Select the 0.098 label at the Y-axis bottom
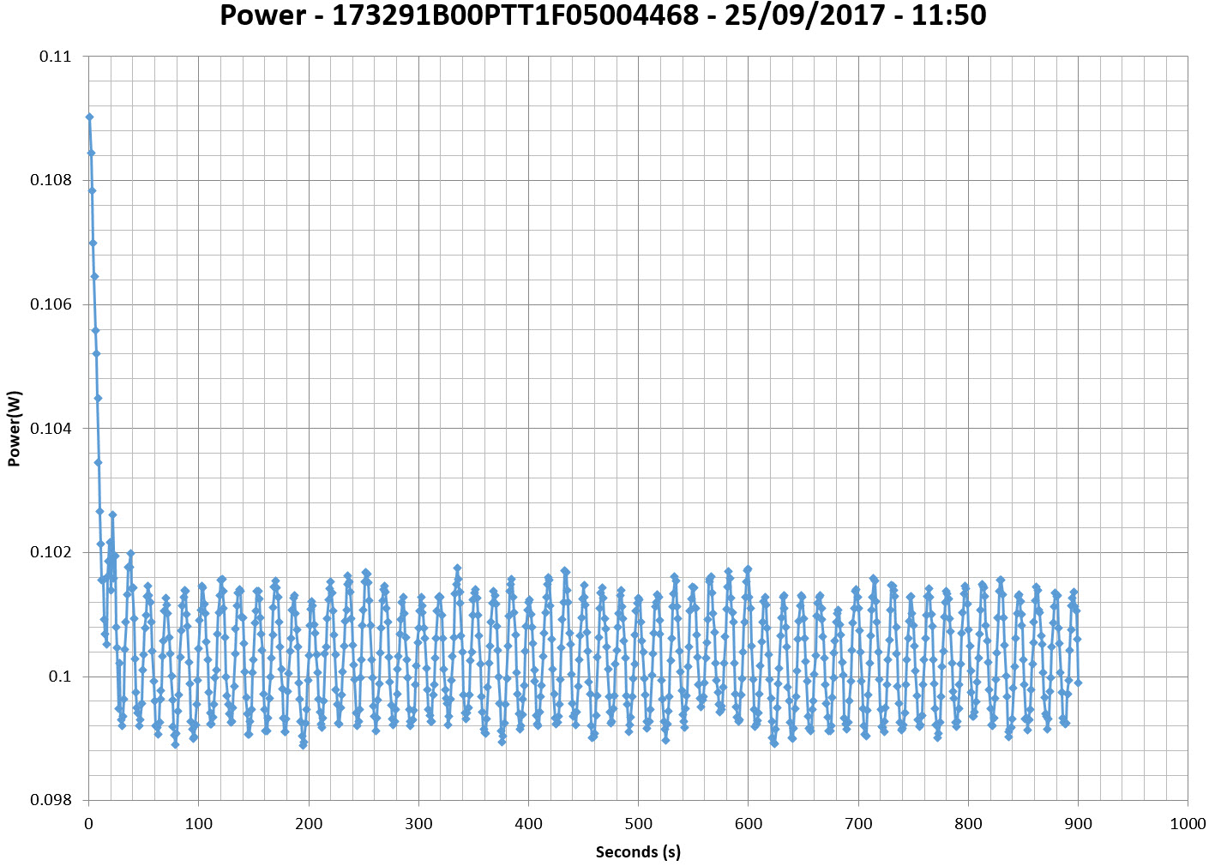Screen dimensions: 1209x866 coord(51,800)
